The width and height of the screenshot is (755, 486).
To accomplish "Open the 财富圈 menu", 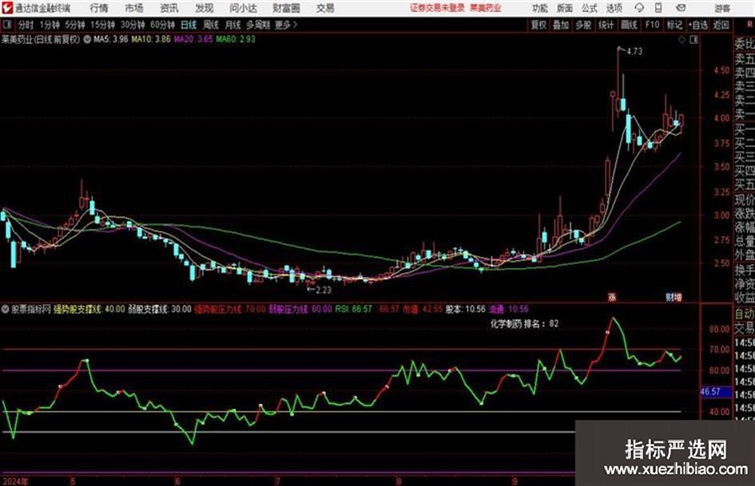I will (286, 8).
